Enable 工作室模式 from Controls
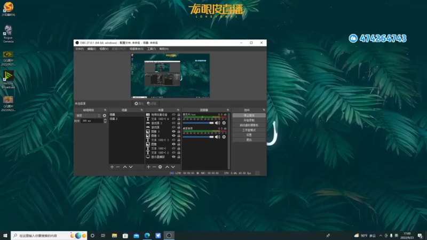Screen dimensions: 427x240 pyautogui.click(x=249, y=130)
